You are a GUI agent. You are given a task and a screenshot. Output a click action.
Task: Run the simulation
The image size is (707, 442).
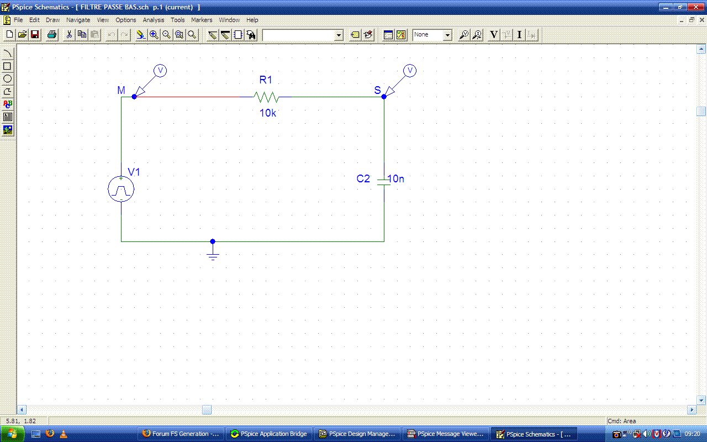(x=402, y=35)
